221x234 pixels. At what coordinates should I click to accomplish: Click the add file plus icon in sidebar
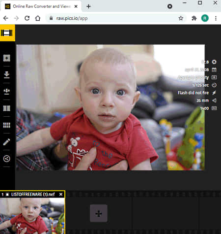7,58
